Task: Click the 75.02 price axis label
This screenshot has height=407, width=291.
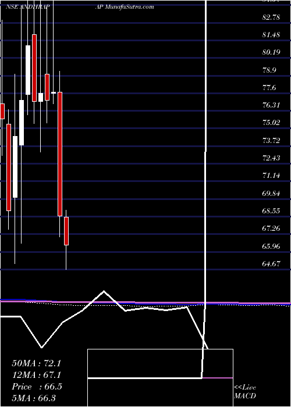Action: tap(271, 123)
